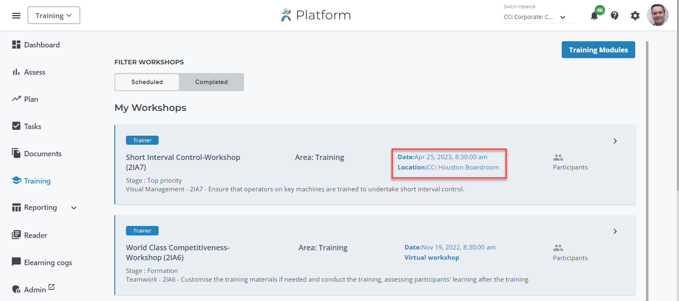This screenshot has width=679, height=301.
Task: Click the notifications bell icon
Action: 594,16
